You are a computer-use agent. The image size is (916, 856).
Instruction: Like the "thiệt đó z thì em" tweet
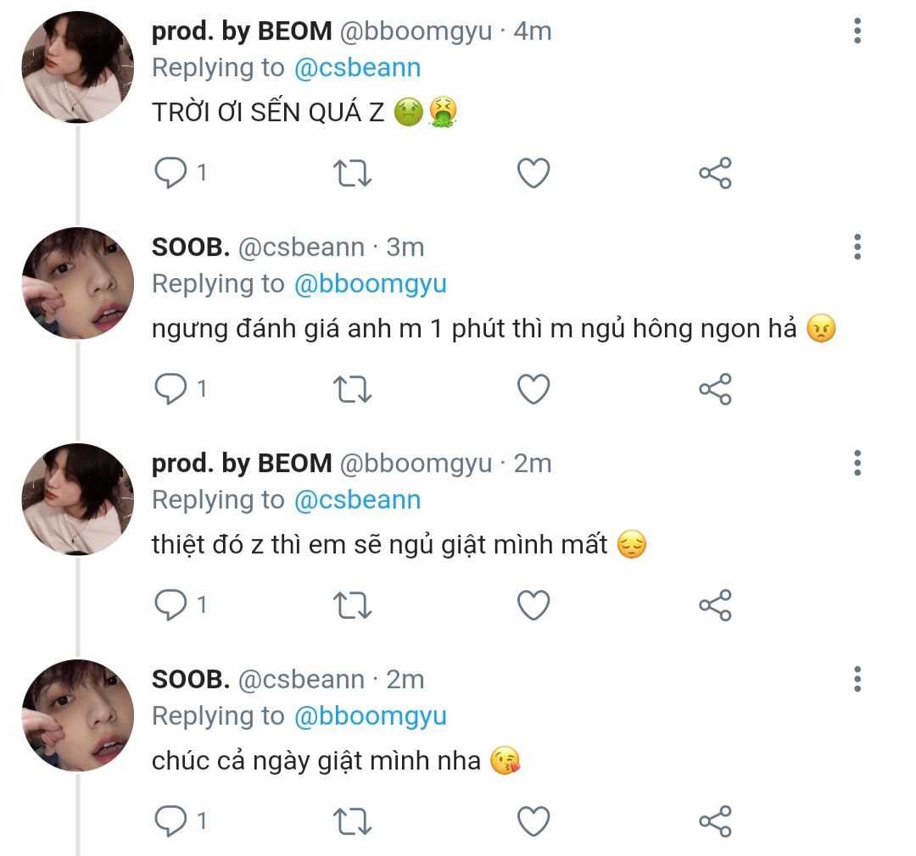(x=533, y=605)
